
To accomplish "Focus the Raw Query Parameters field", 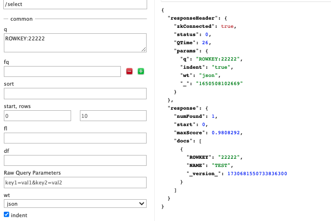I will click(x=75, y=182).
